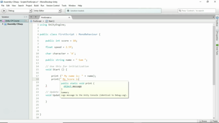
Task: Open the Toolbox side panel
Action: tap(217, 21)
